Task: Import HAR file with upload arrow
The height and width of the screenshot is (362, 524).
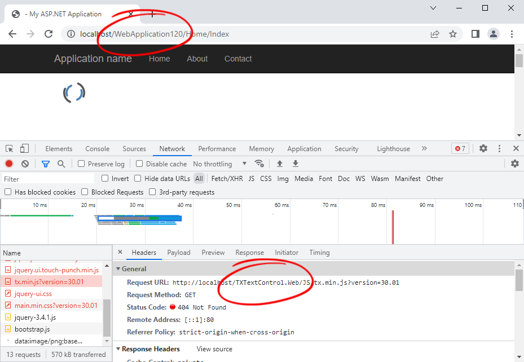Action: click(280, 164)
